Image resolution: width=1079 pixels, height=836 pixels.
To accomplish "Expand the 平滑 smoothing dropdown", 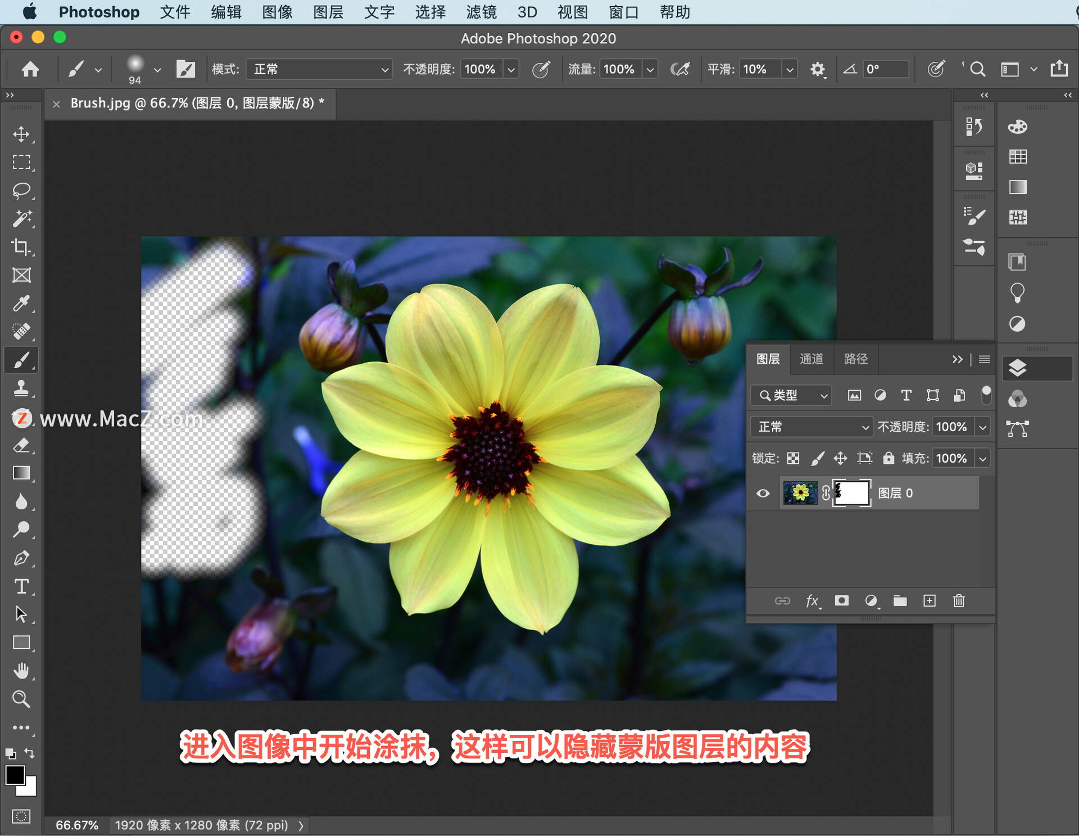I will coord(790,69).
